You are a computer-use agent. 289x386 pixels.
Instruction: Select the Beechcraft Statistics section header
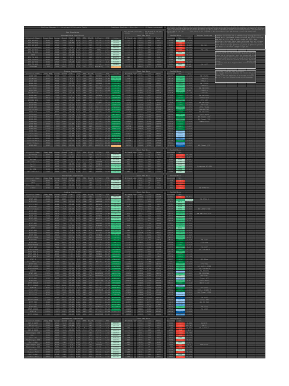click(x=73, y=176)
